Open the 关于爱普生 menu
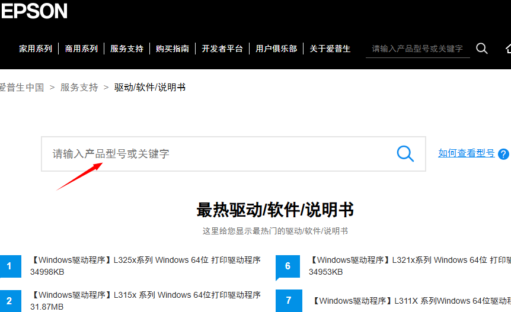 (x=330, y=49)
